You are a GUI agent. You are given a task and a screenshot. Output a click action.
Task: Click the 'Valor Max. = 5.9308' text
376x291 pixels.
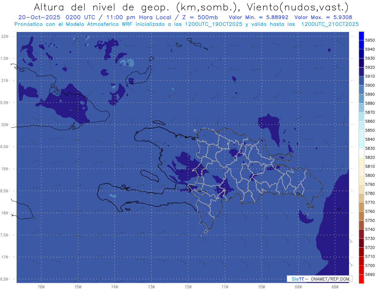click(324, 17)
